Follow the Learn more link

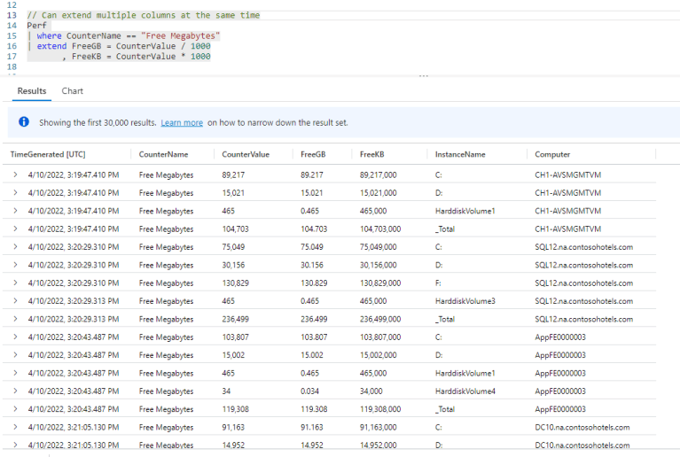[x=182, y=122]
